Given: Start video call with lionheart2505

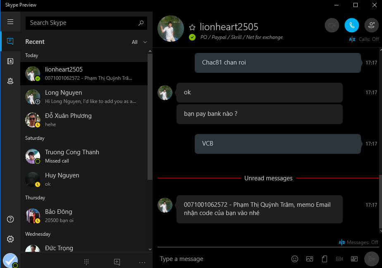Looking at the screenshot, I should pos(332,25).
